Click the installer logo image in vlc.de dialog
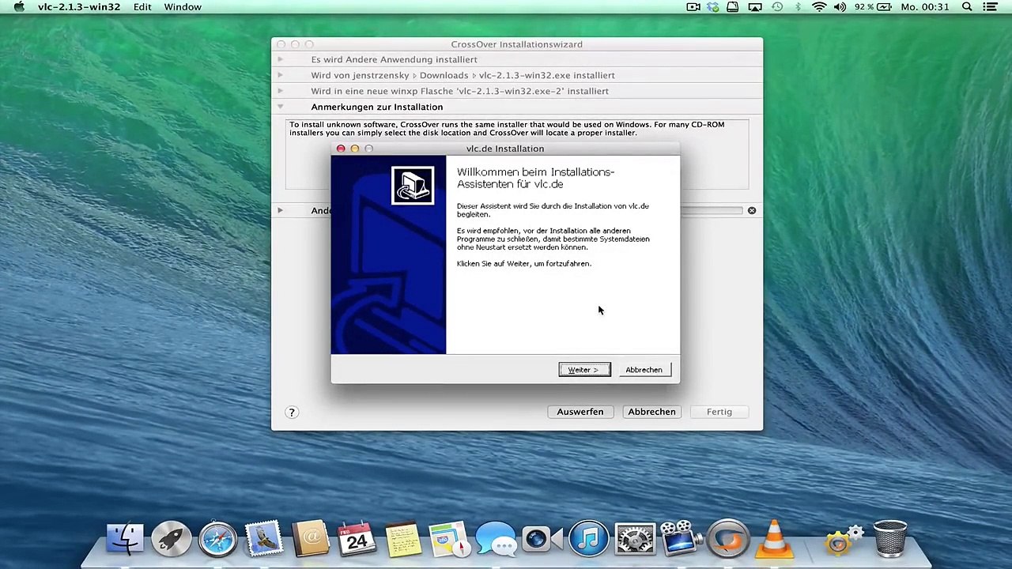Viewport: 1012px width, 569px height. coord(413,186)
